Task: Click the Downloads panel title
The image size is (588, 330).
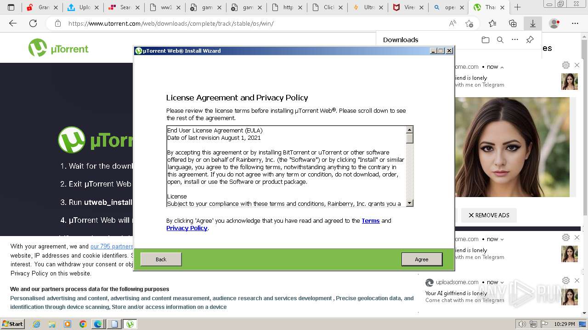Action: click(401, 40)
